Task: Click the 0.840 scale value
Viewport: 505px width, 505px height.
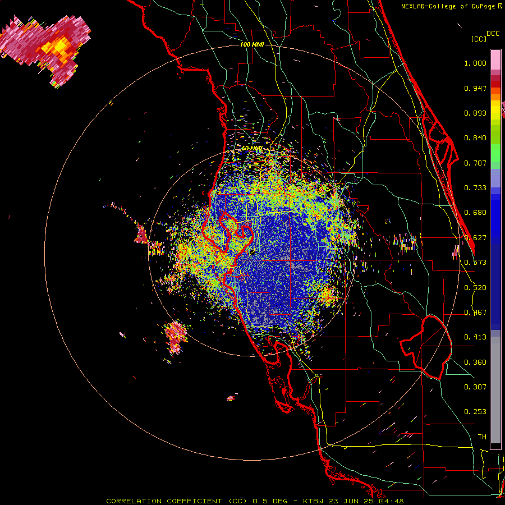Action: [x=475, y=138]
